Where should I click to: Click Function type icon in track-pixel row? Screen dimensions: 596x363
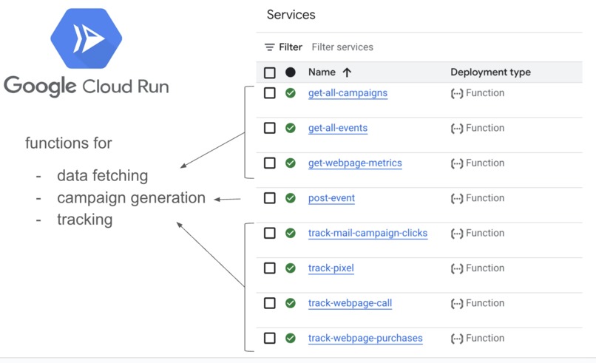457,268
